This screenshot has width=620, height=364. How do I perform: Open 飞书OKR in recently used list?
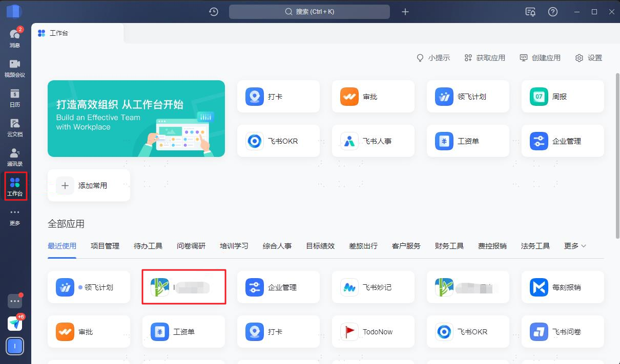468,332
